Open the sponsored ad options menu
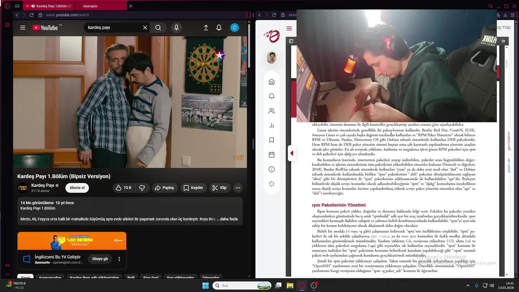The width and height of the screenshot is (519, 292). (x=119, y=259)
